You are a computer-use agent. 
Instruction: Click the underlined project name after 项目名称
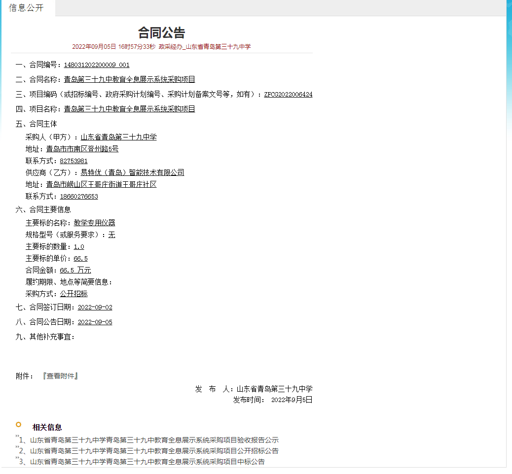pyautogui.click(x=129, y=109)
